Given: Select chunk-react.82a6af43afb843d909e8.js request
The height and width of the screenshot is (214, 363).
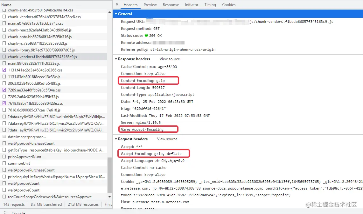Looking at the screenshot, I should pos(53,30).
